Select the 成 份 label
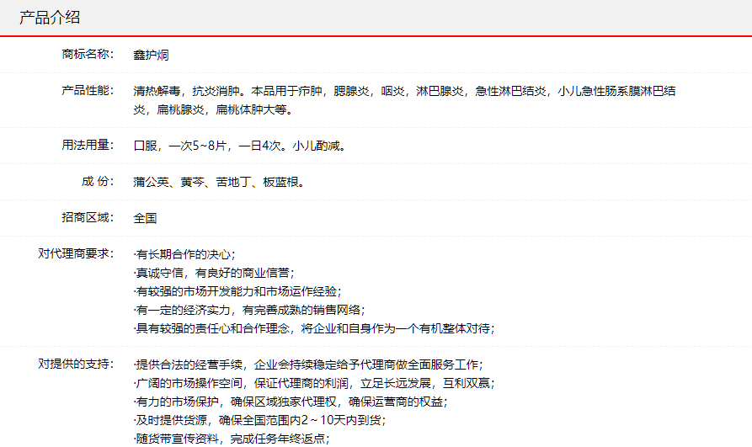752x447 pixels. click(98, 181)
